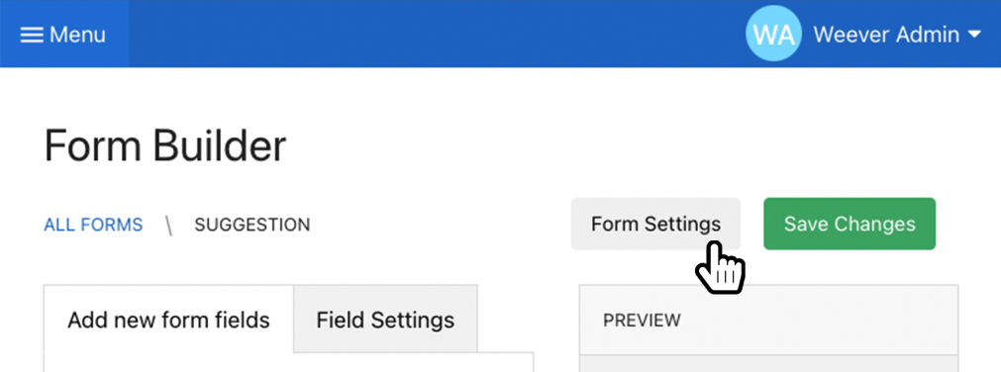Go back to ALL FORMS breadcrumb
The width and height of the screenshot is (1001, 372).
93,225
